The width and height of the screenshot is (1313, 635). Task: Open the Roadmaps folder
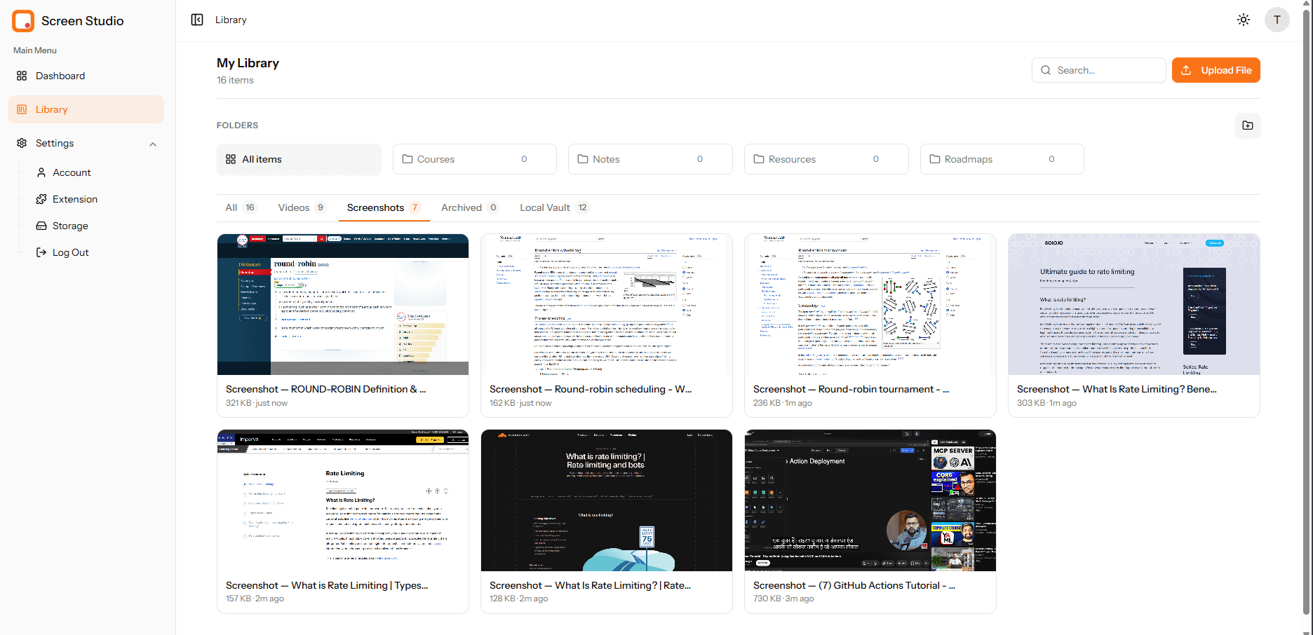coord(1002,159)
